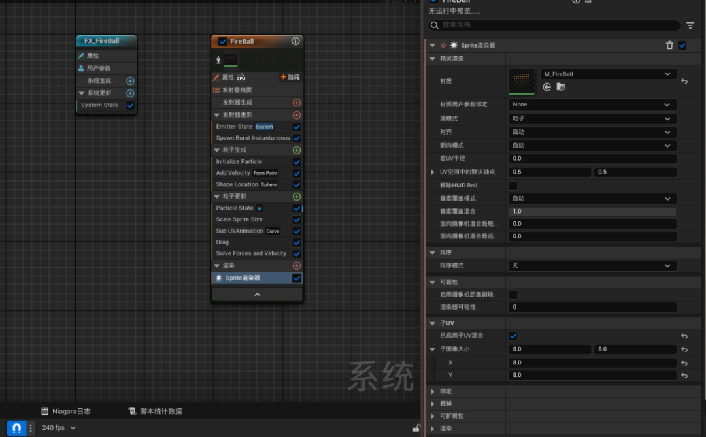This screenshot has width=706, height=437.
Task: Open the snapping options three-dot menu
Action: 31,428
